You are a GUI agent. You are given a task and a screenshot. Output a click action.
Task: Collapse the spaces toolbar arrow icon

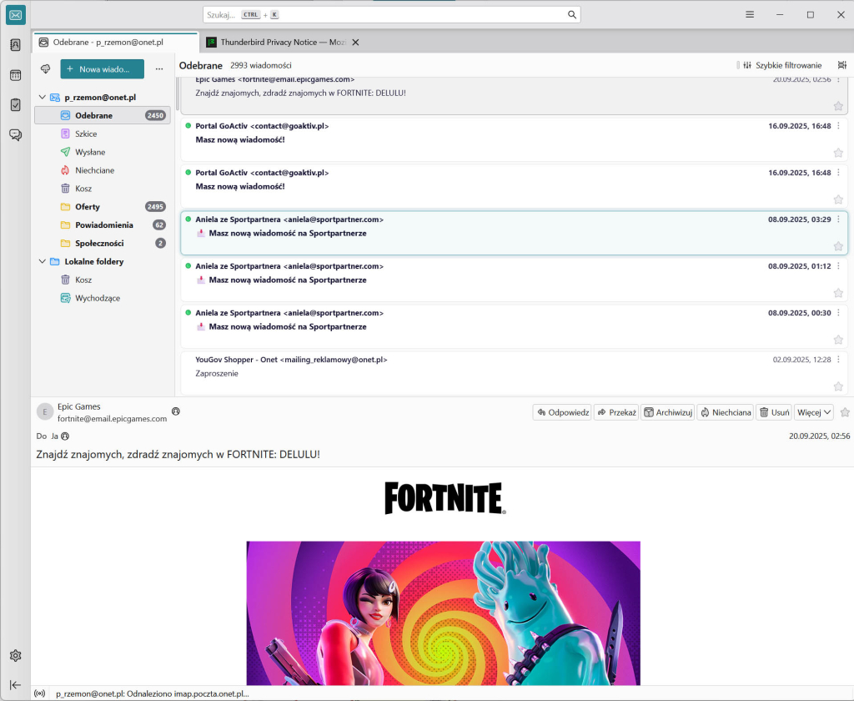click(15, 685)
